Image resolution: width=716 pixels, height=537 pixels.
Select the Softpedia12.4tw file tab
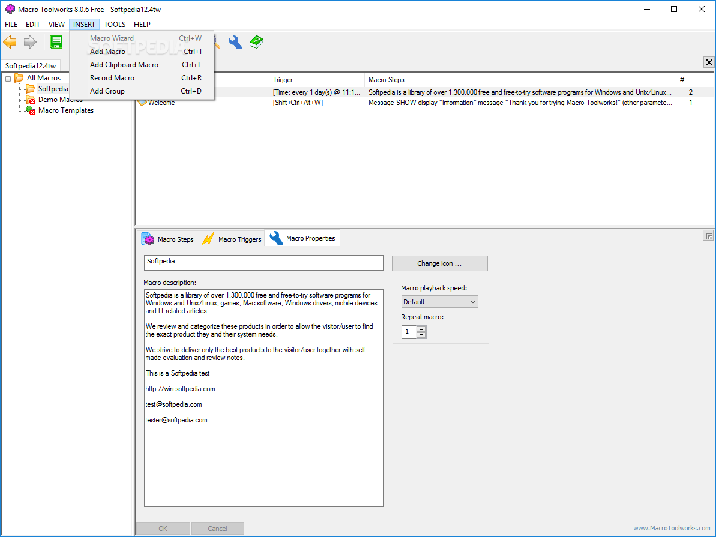pyautogui.click(x=31, y=66)
